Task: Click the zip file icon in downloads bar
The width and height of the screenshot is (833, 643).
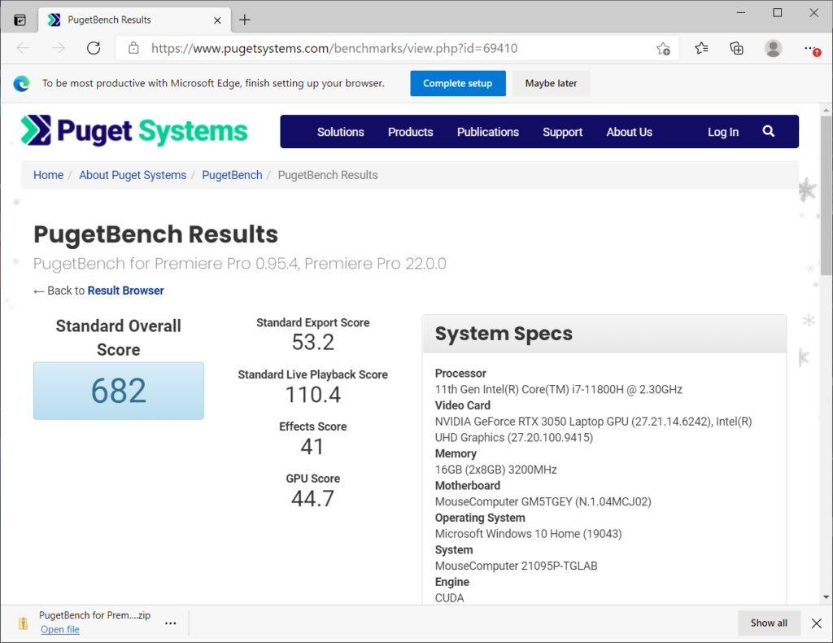Action: pyautogui.click(x=23, y=623)
